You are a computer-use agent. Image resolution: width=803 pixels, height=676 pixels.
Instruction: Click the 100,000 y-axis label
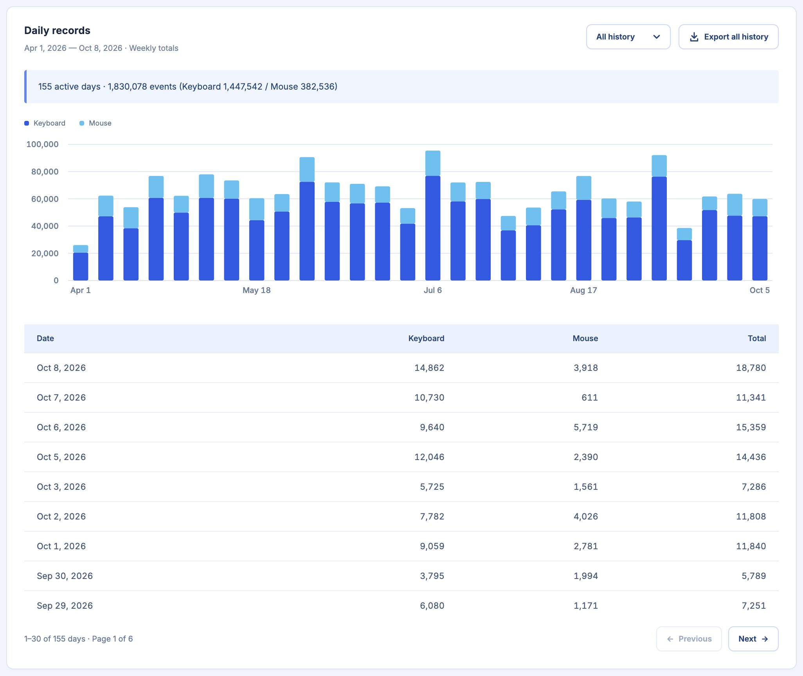42,144
